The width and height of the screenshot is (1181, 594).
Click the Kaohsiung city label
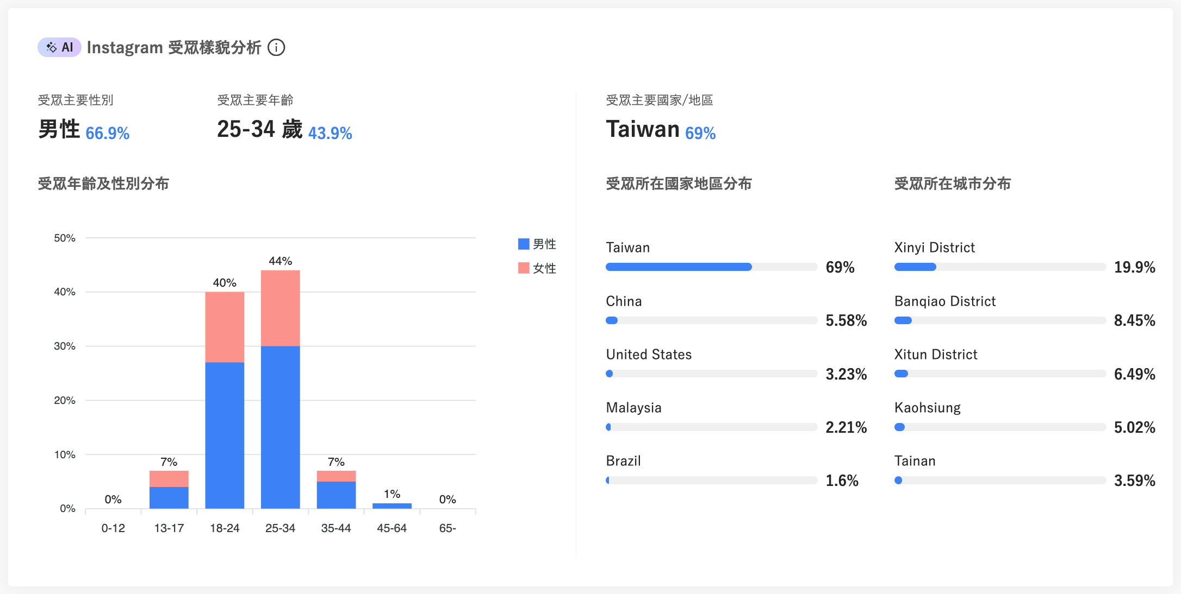(928, 408)
